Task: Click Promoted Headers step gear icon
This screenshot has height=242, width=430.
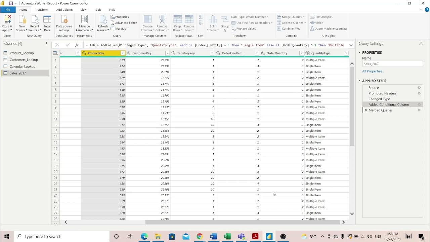Action: (419, 93)
